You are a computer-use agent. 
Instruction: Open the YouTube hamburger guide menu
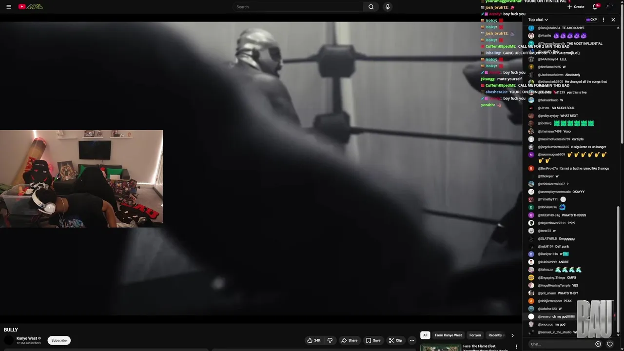click(x=9, y=7)
